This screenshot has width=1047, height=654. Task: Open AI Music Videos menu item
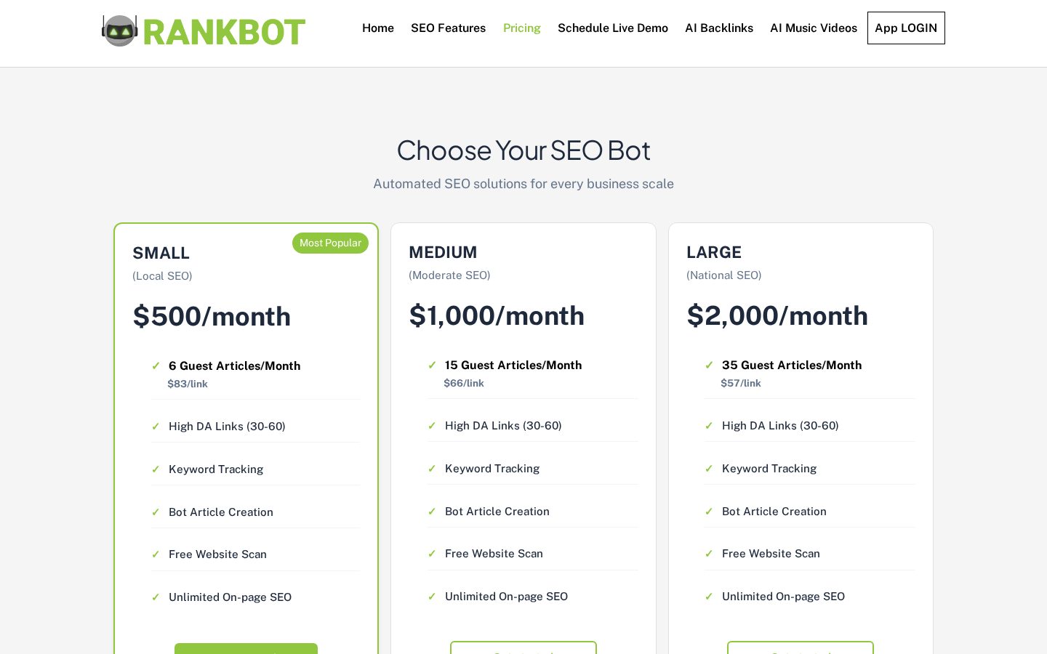click(814, 28)
